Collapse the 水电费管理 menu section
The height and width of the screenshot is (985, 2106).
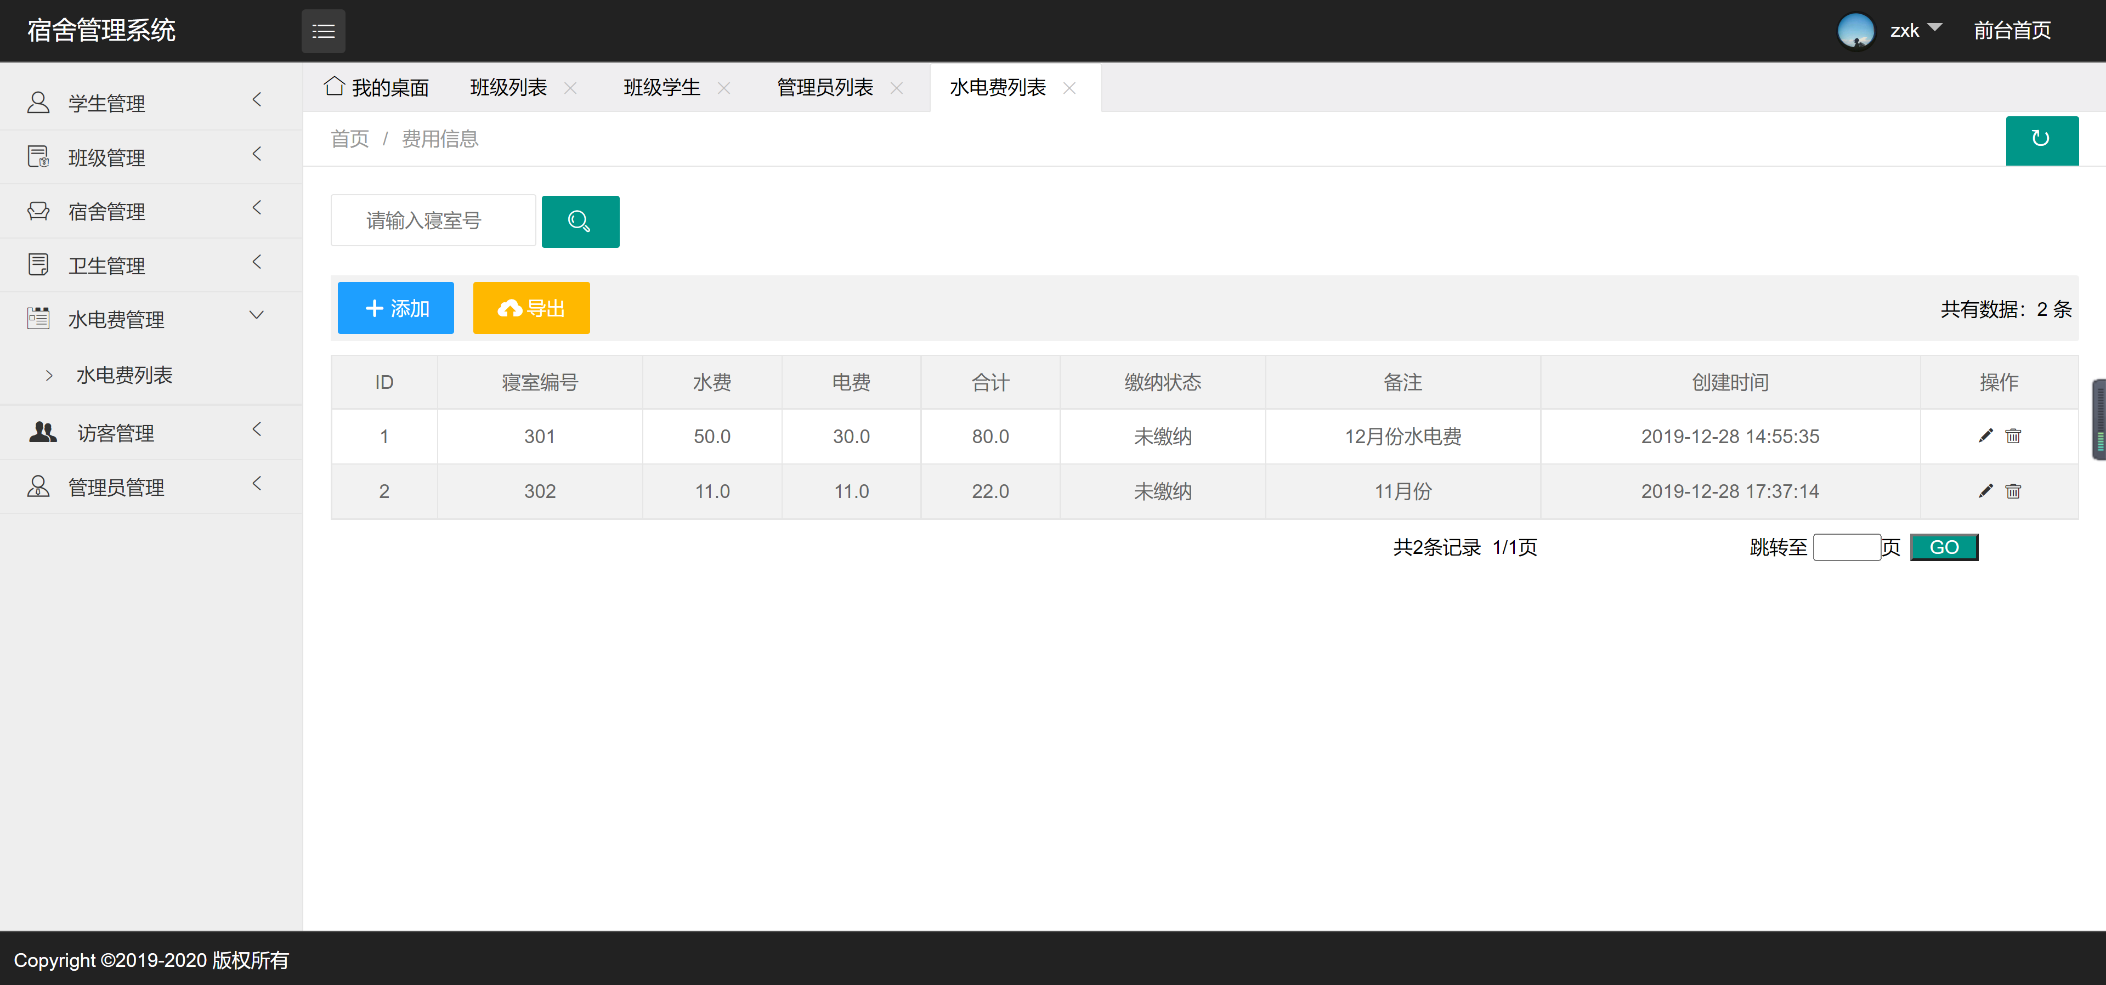[x=257, y=315]
